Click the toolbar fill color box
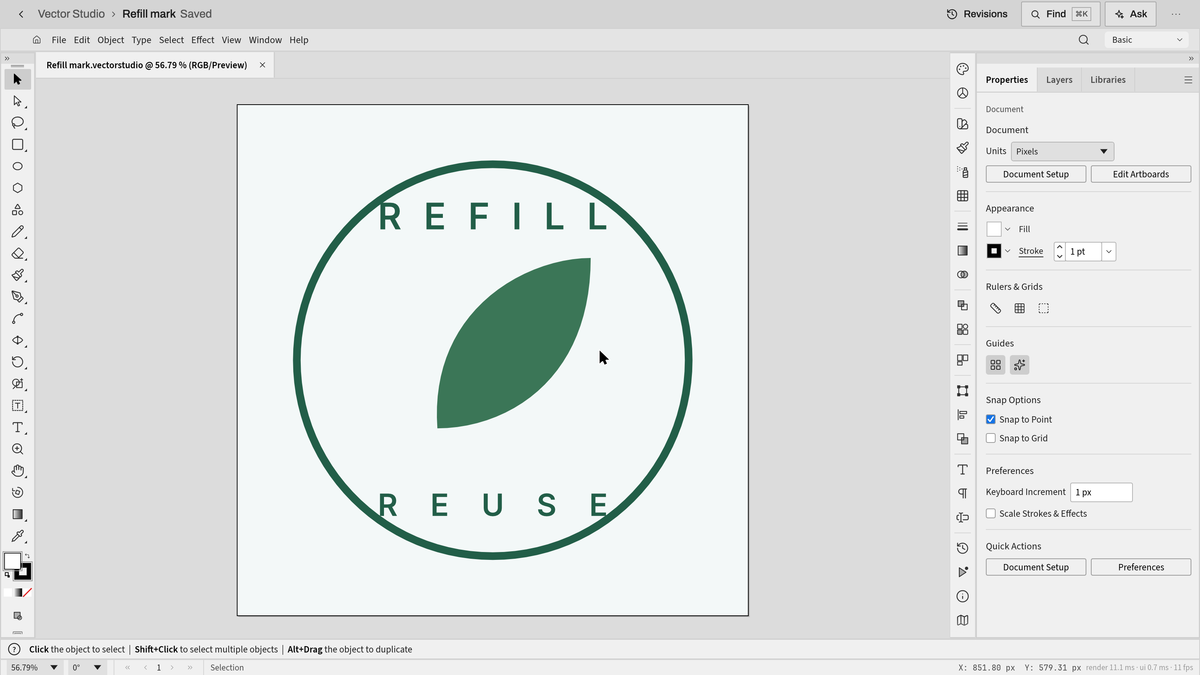The image size is (1200, 675). point(12,561)
